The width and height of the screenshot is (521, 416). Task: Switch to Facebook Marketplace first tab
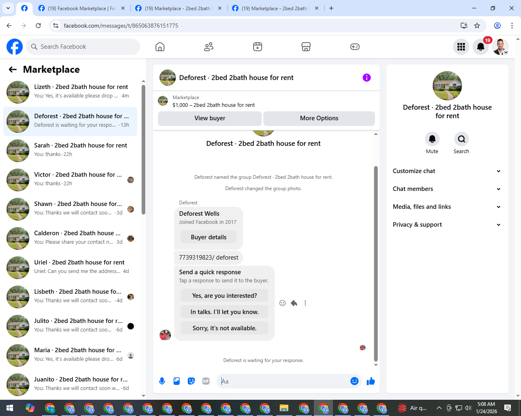[x=81, y=8]
